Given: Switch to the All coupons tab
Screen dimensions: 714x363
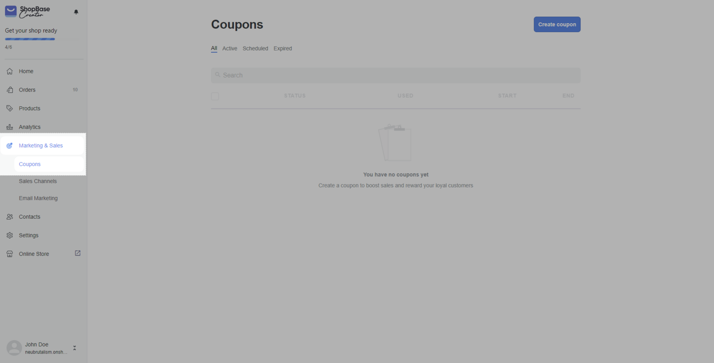Looking at the screenshot, I should [214, 48].
